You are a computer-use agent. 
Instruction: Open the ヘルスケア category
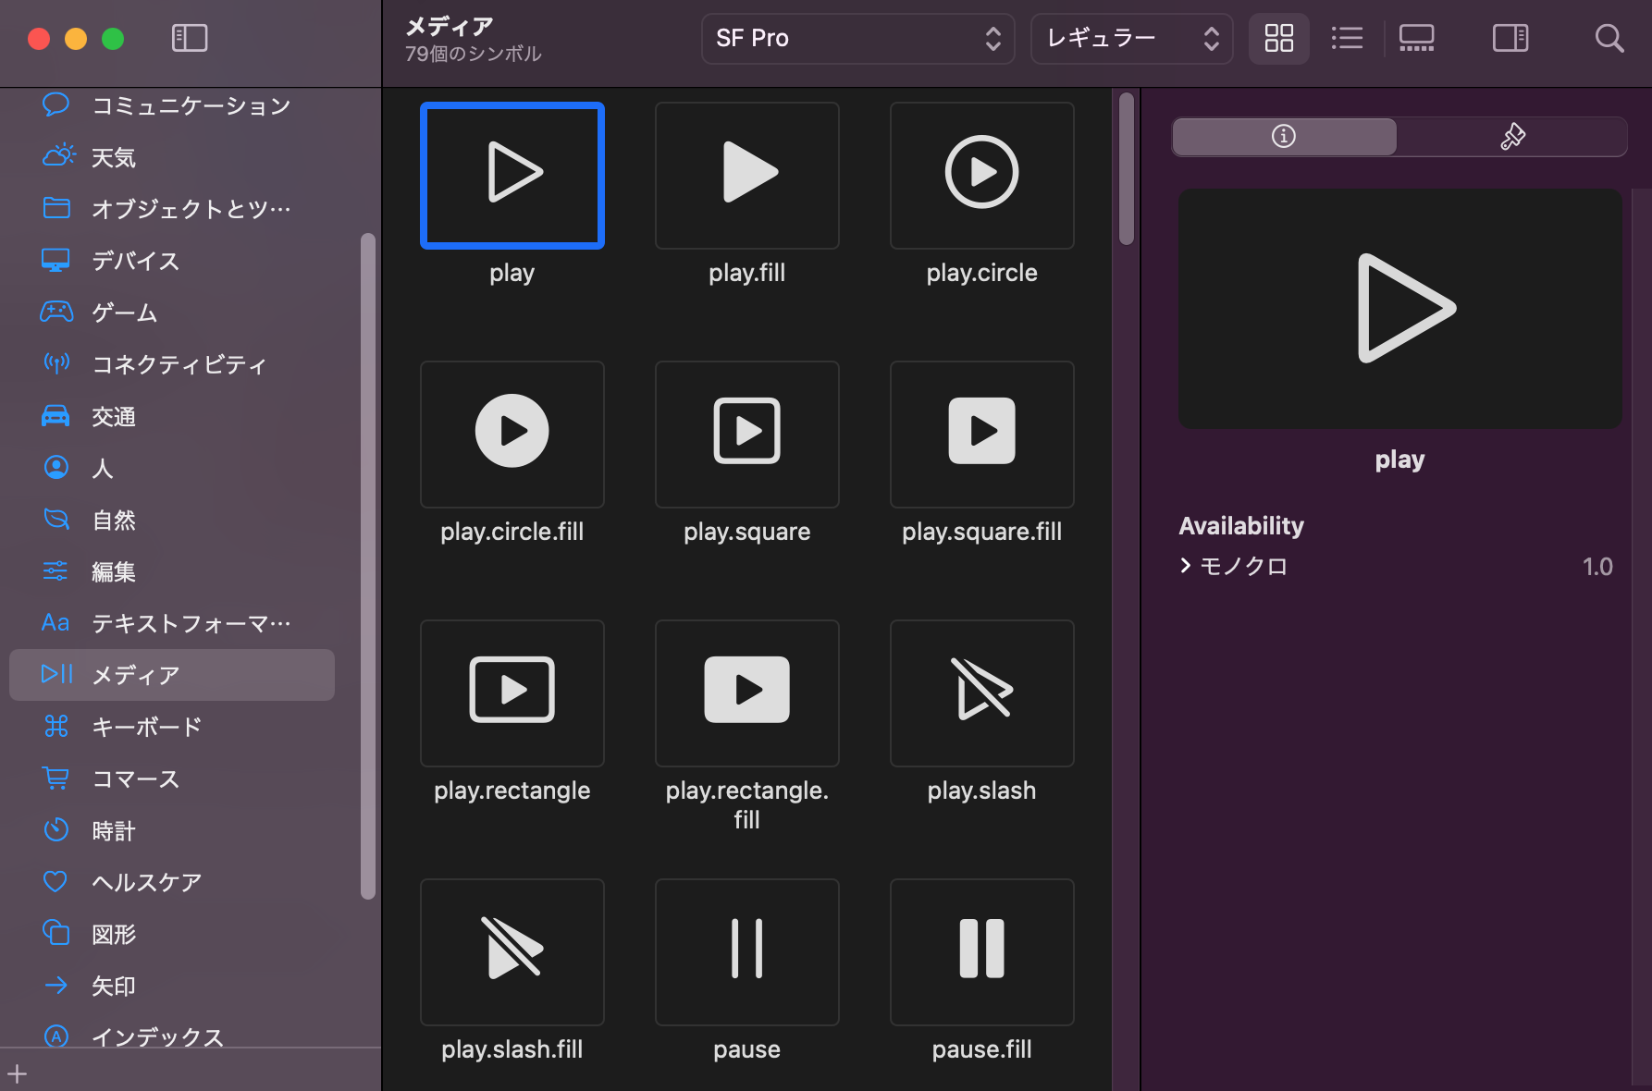coord(172,882)
